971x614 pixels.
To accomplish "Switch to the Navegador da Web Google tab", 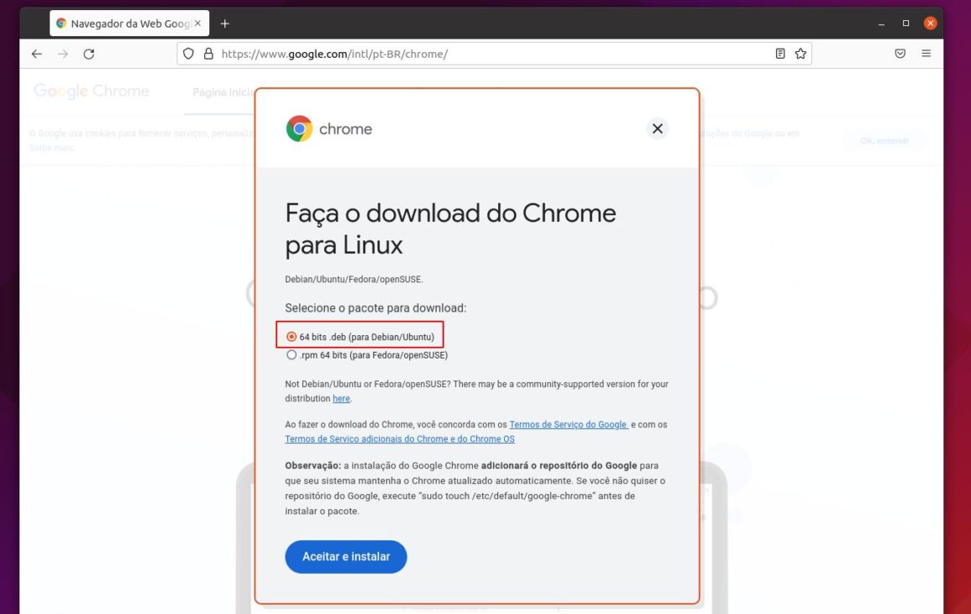I will pyautogui.click(x=126, y=23).
